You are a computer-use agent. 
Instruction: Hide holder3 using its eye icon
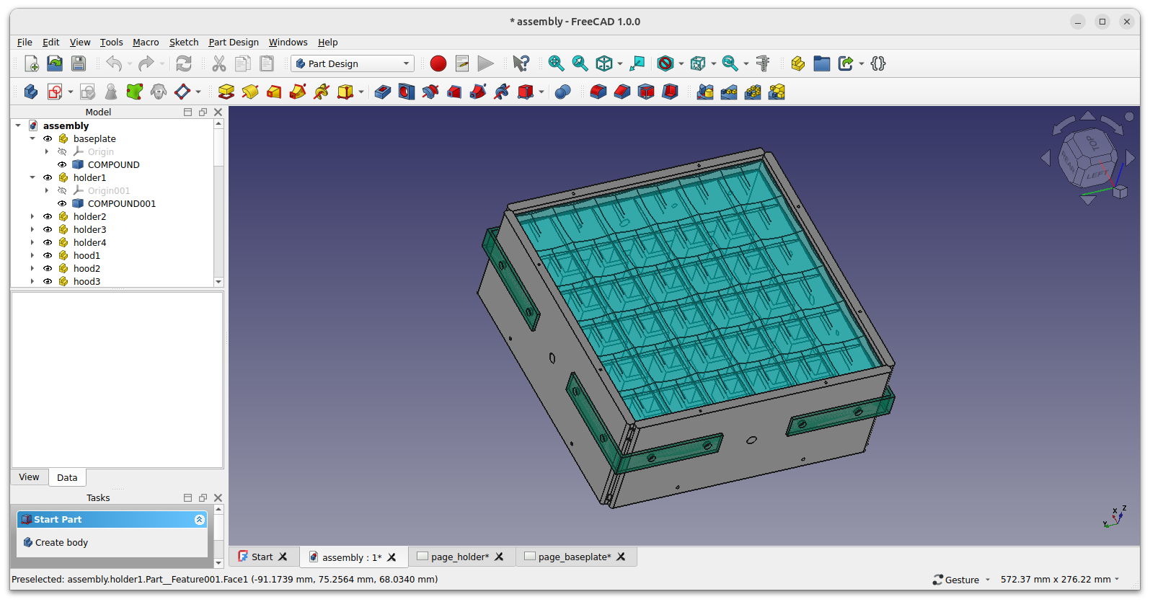click(48, 229)
